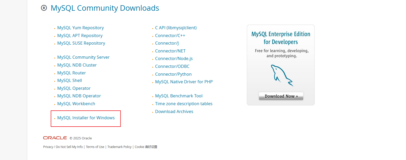Open MySQL Native Driver for PHP
Viewport: 406px width, 160px height.
tap(184, 82)
